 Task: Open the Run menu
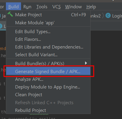pos(27,7)
